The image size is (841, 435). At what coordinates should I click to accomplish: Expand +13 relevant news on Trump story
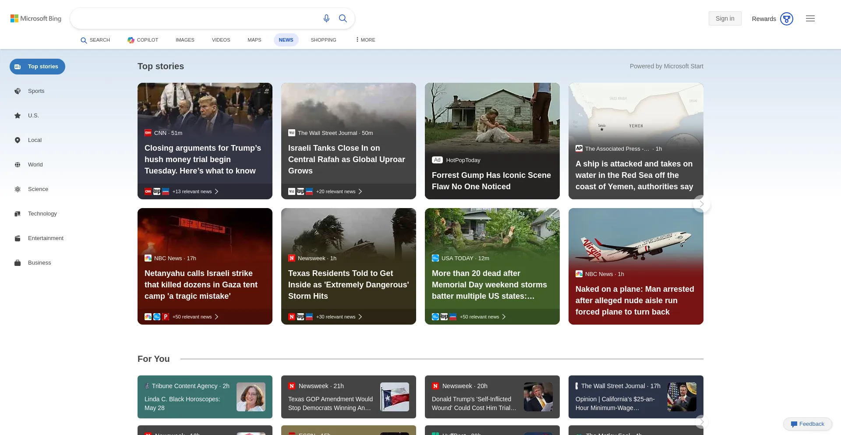coord(195,191)
